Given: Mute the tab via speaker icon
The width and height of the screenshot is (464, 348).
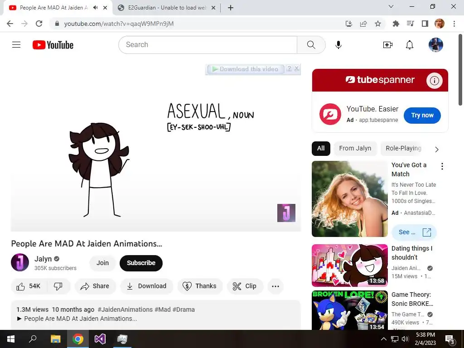Looking at the screenshot, I should tap(95, 8).
